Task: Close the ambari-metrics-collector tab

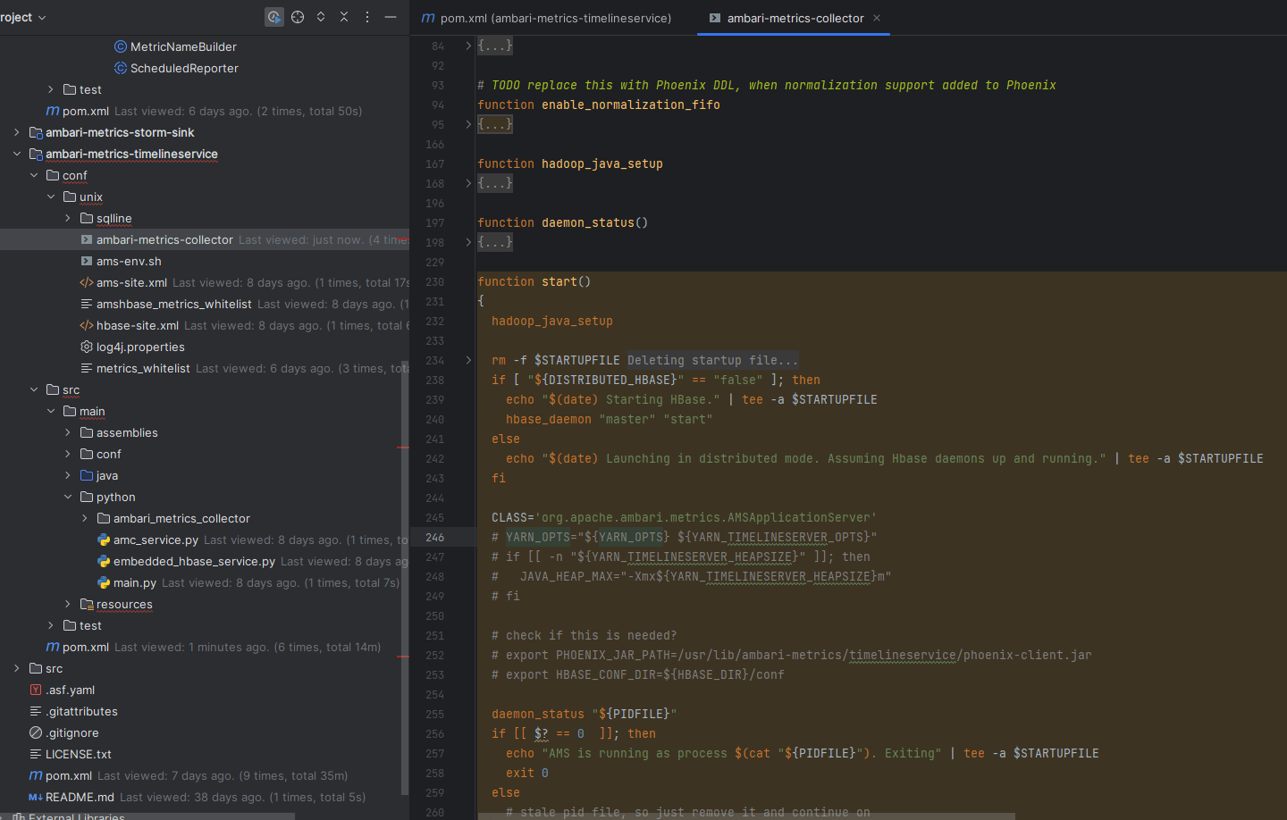Action: [877, 18]
